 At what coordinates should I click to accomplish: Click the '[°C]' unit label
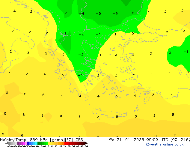[x=69, y=140]
